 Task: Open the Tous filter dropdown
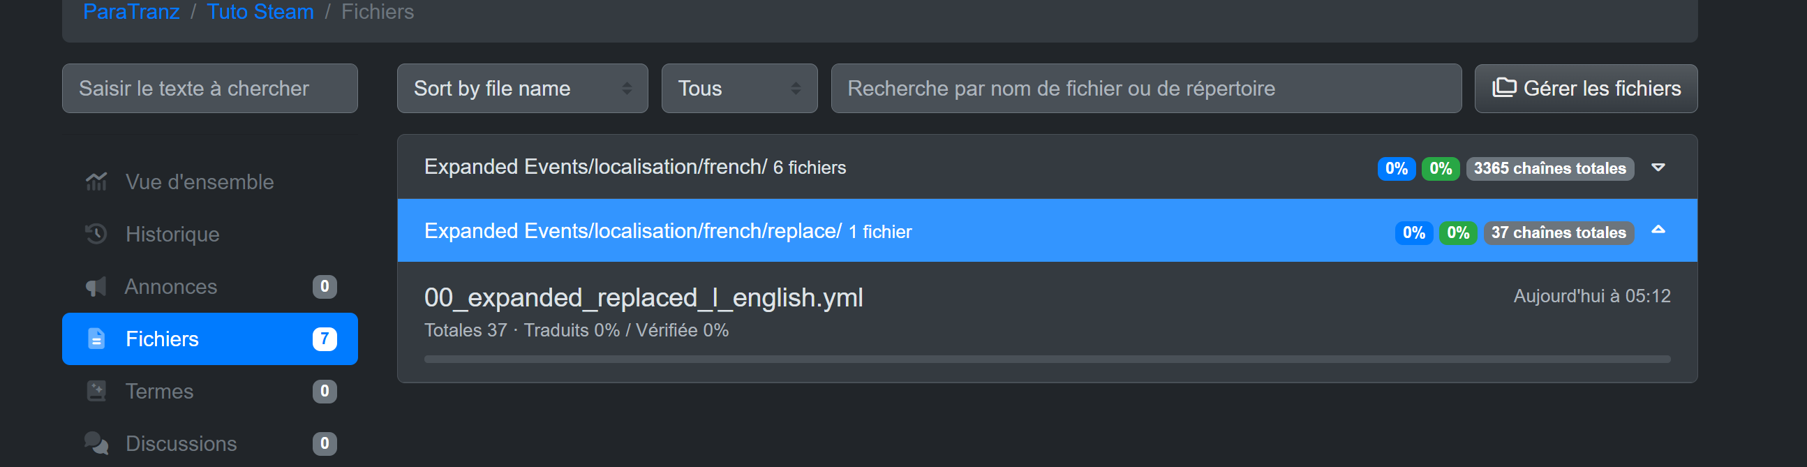[x=739, y=89]
